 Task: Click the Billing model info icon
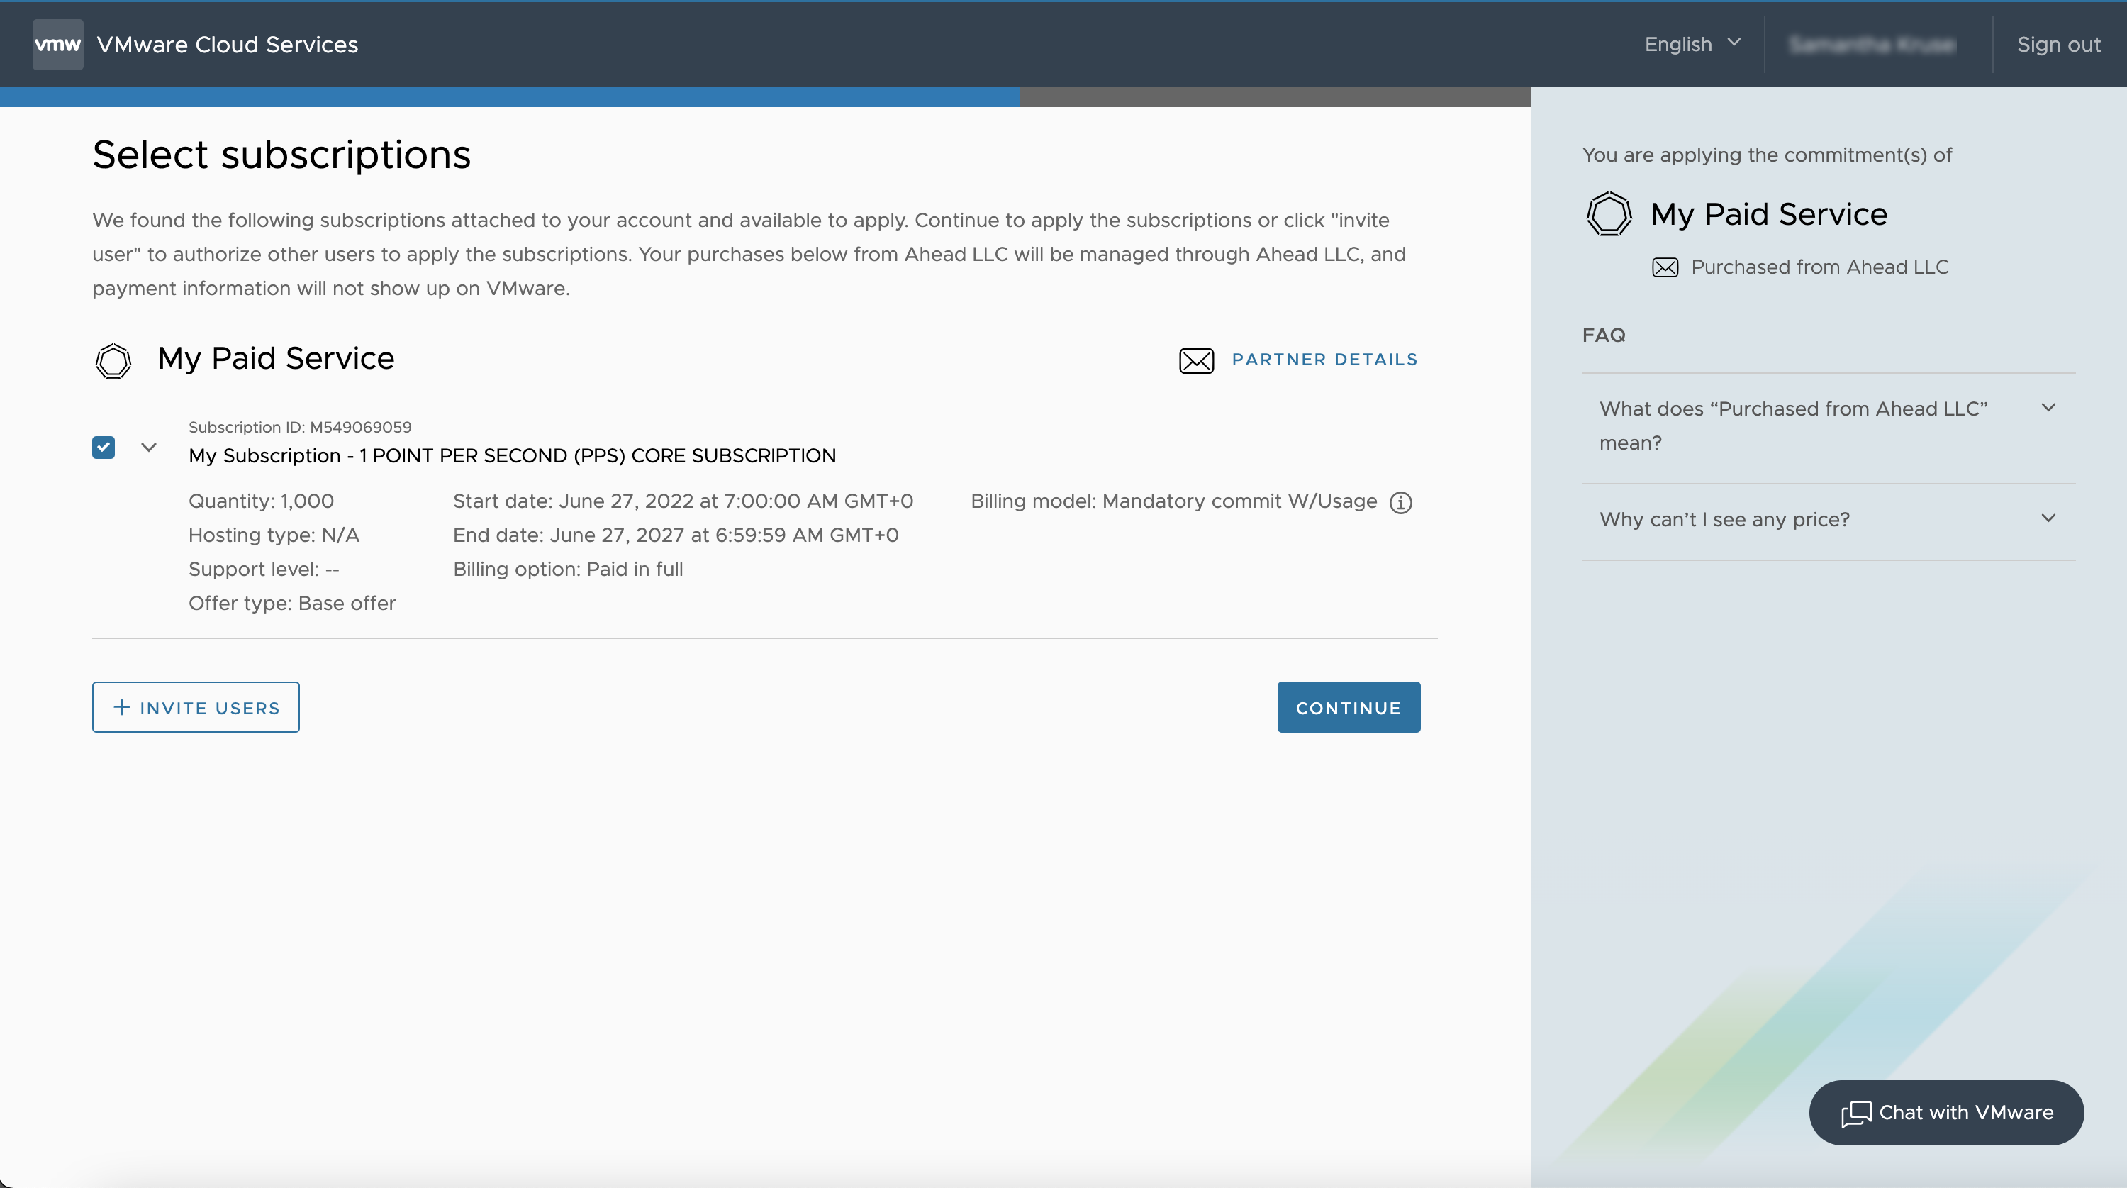pyautogui.click(x=1401, y=502)
